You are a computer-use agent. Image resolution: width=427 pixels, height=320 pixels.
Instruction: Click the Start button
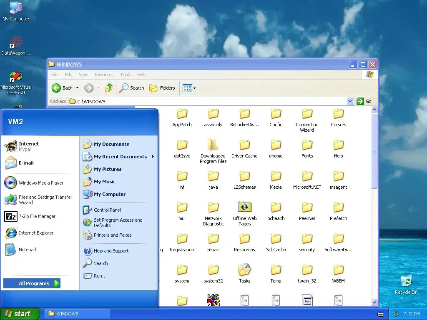click(x=20, y=314)
